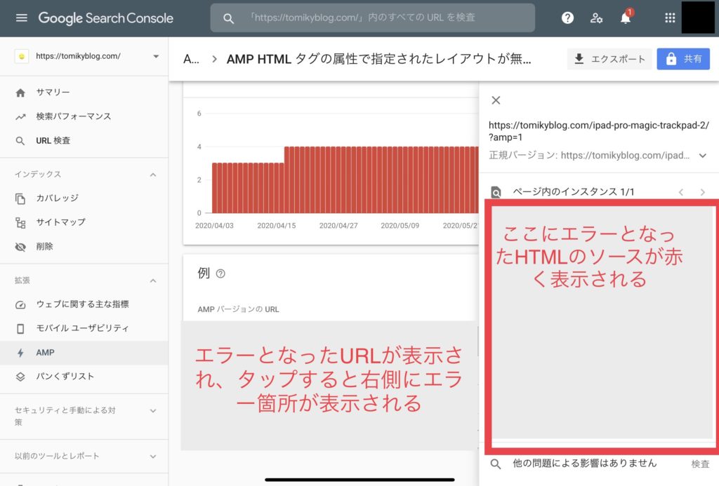Click the sitemap tree icon
The image size is (719, 486).
(20, 222)
